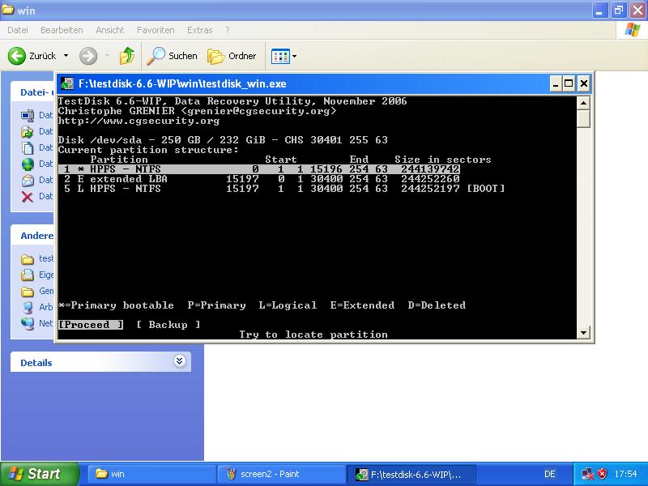
Task: Click the copy file document icon
Action: click(x=28, y=148)
